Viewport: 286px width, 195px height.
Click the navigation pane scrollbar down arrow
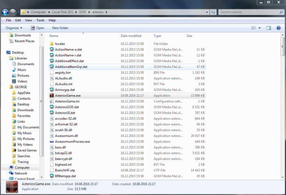coord(42,177)
